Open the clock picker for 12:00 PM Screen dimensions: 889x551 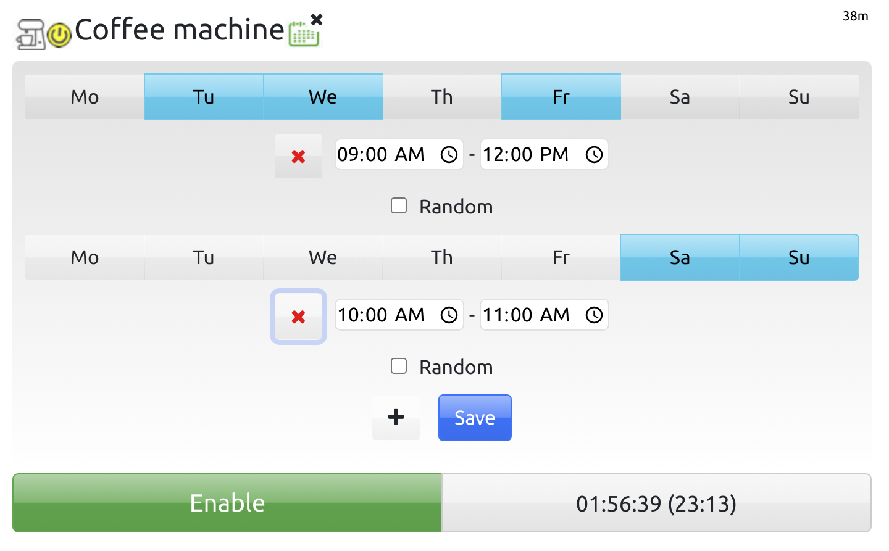coord(594,155)
